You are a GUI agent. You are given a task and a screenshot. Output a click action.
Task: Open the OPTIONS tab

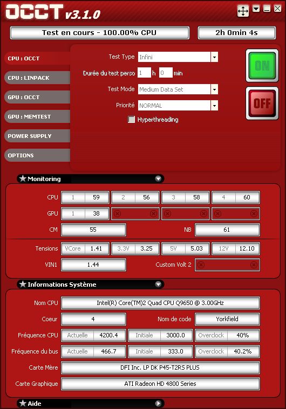37,155
